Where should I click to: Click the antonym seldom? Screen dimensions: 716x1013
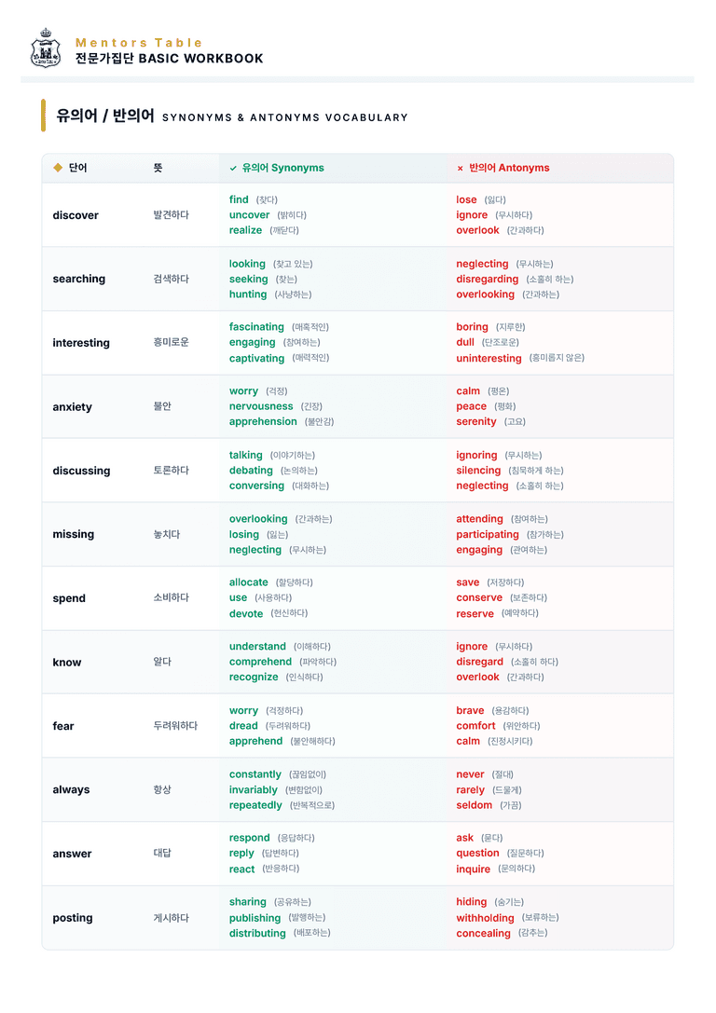pos(474,805)
